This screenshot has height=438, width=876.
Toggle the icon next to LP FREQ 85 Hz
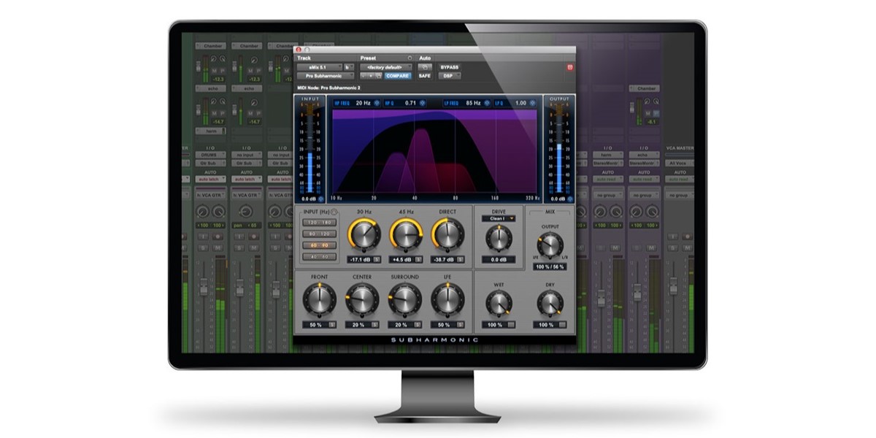(488, 103)
